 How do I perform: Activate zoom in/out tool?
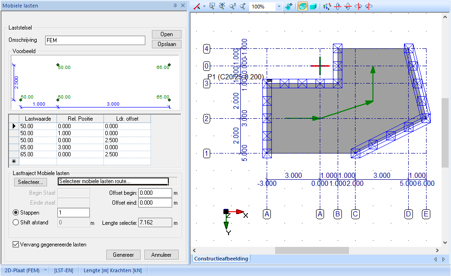232,6
